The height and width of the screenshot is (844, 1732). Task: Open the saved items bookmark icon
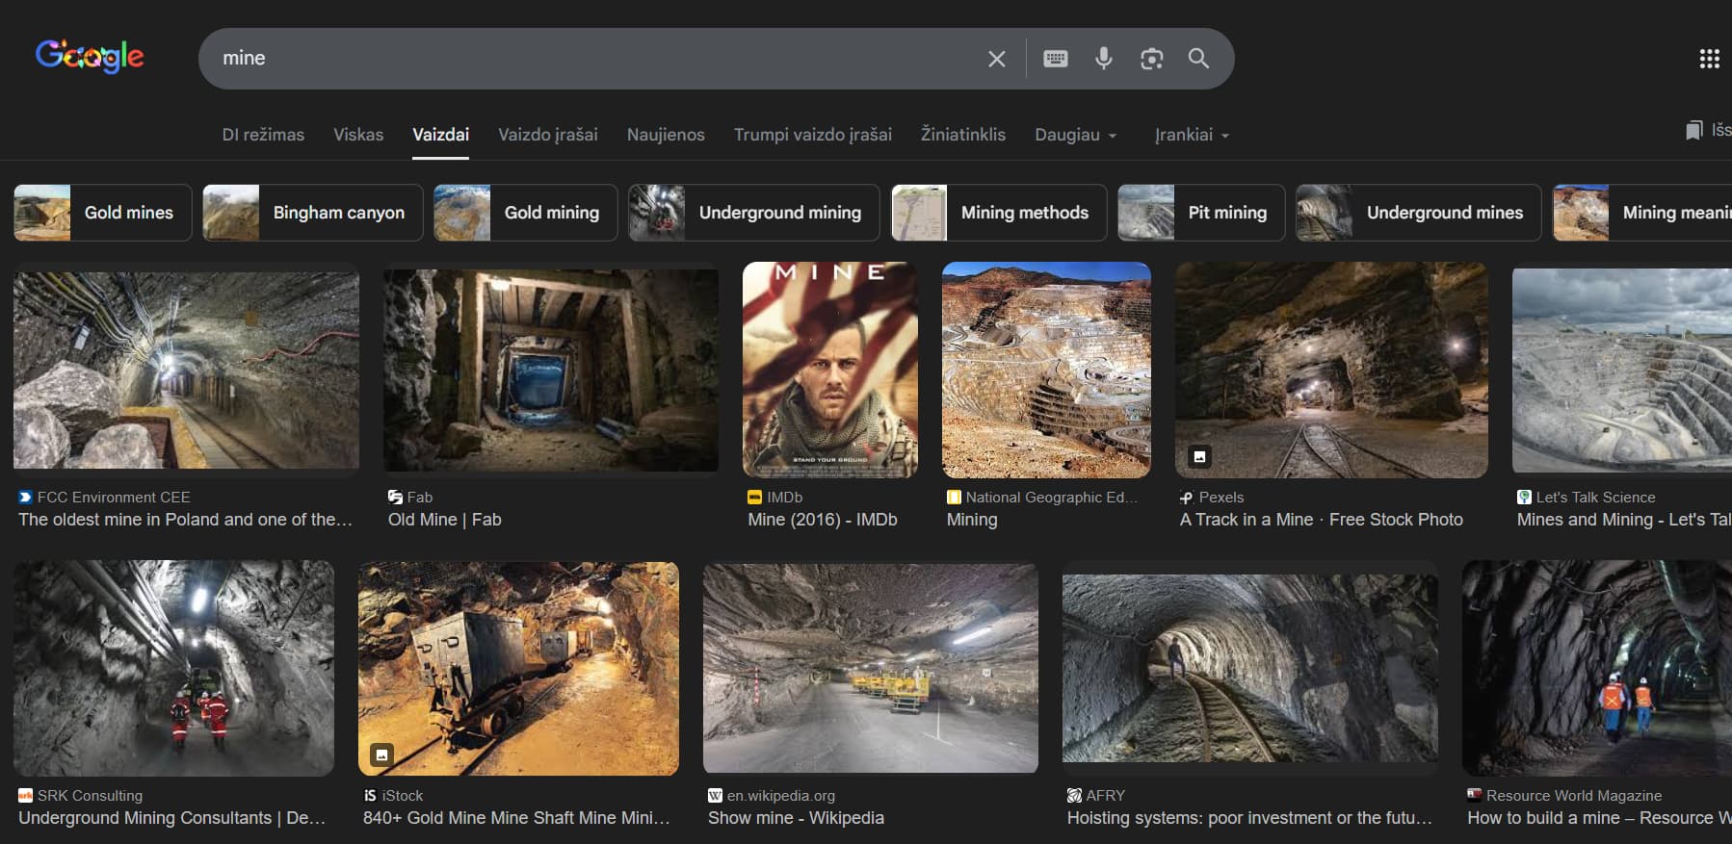[1693, 130]
